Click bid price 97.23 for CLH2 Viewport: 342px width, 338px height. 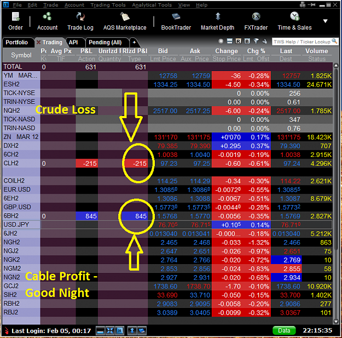pyautogui.click(x=169, y=164)
